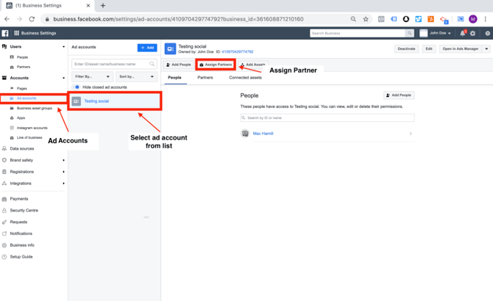Collapse the Users section
The height and width of the screenshot is (301, 493).
(x=63, y=46)
